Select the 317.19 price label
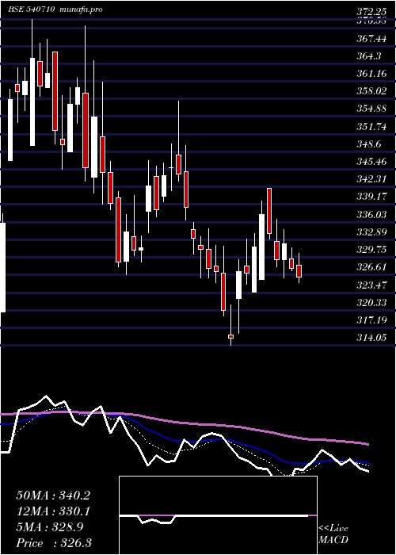The image size is (396, 555). (371, 320)
